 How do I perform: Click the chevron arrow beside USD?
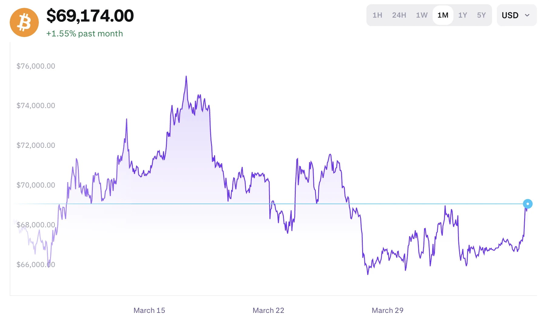(x=527, y=15)
